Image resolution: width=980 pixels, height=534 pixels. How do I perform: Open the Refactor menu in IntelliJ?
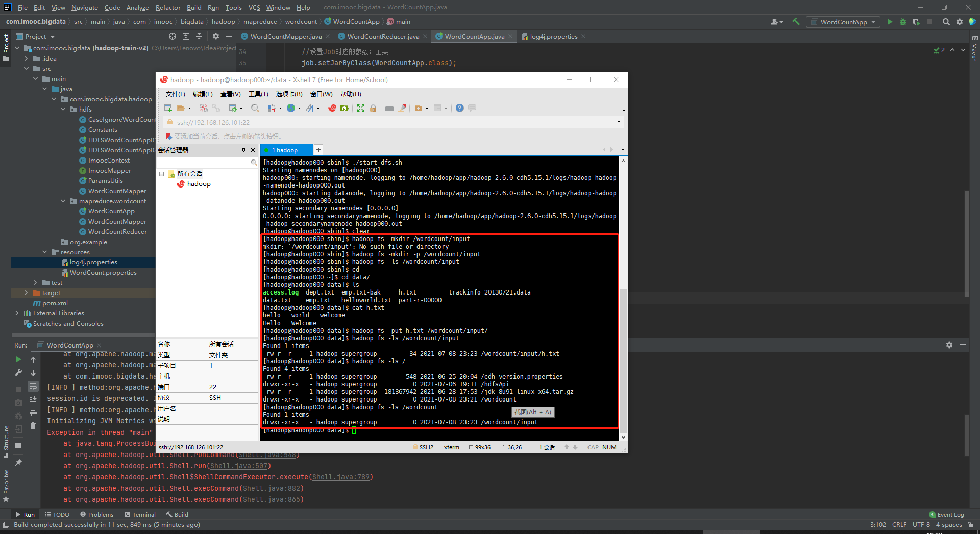pos(168,7)
